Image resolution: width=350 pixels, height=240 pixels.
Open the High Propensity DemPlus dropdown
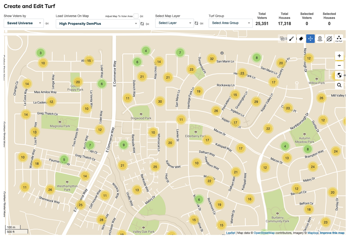pyautogui.click(x=98, y=24)
